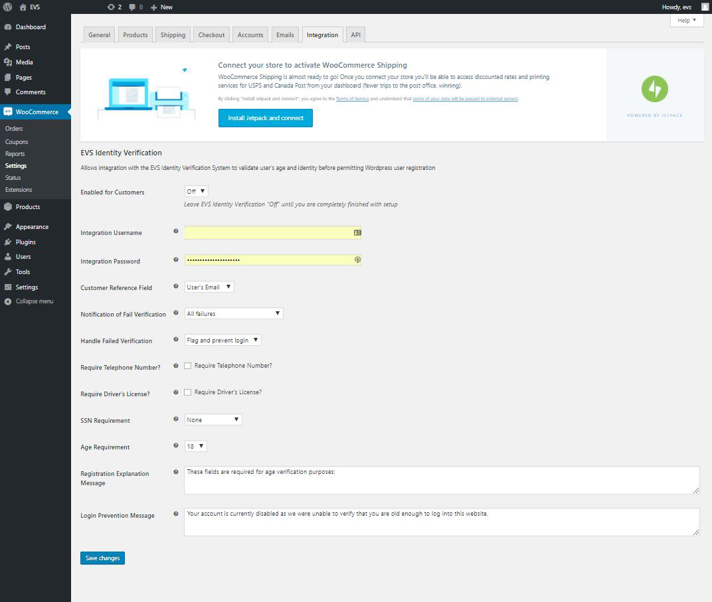This screenshot has height=602, width=712.
Task: Switch to the Checkout tab
Action: [212, 35]
